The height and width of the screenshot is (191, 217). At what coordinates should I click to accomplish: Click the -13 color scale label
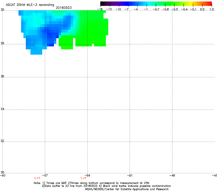tap(109, 9)
